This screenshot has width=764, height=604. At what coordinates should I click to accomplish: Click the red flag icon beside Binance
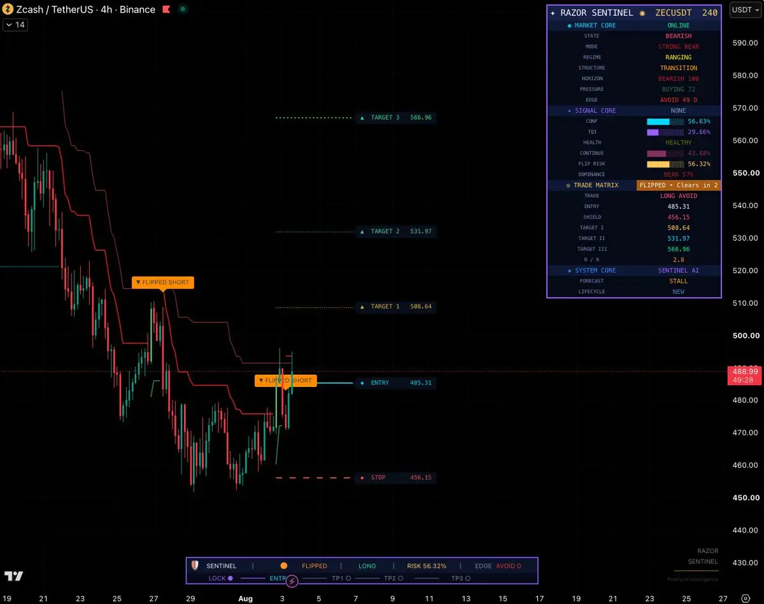coord(166,10)
